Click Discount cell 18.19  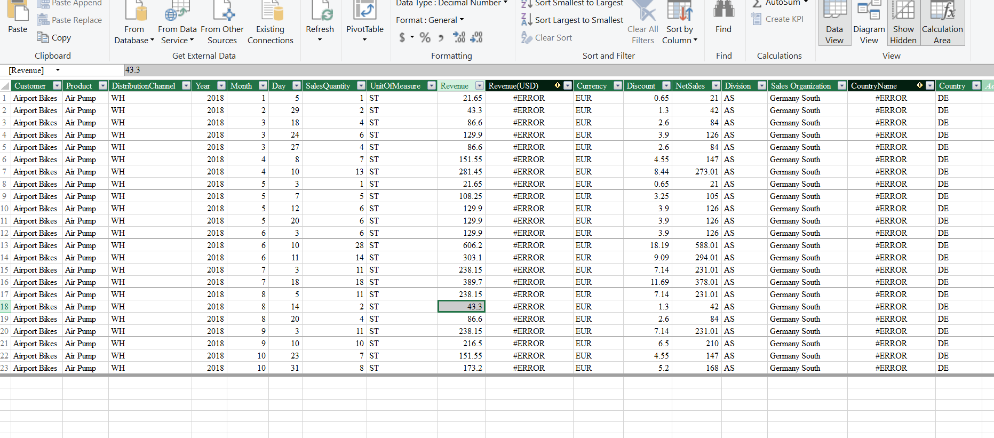coord(648,245)
